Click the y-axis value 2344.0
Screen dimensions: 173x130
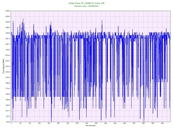point(8,72)
